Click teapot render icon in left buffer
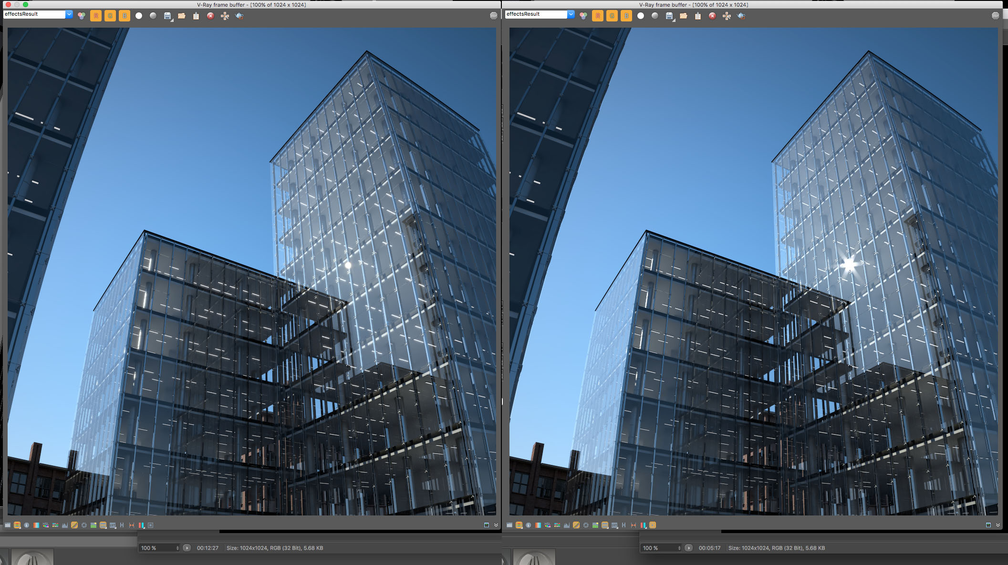The image size is (1008, 565). pos(239,16)
